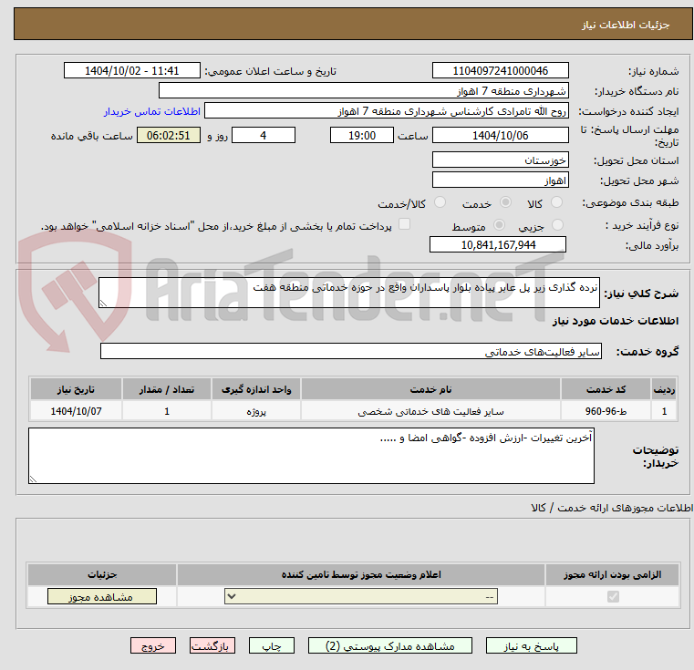
Task: Choose the جزیی purchase type radio
Action: (557, 225)
